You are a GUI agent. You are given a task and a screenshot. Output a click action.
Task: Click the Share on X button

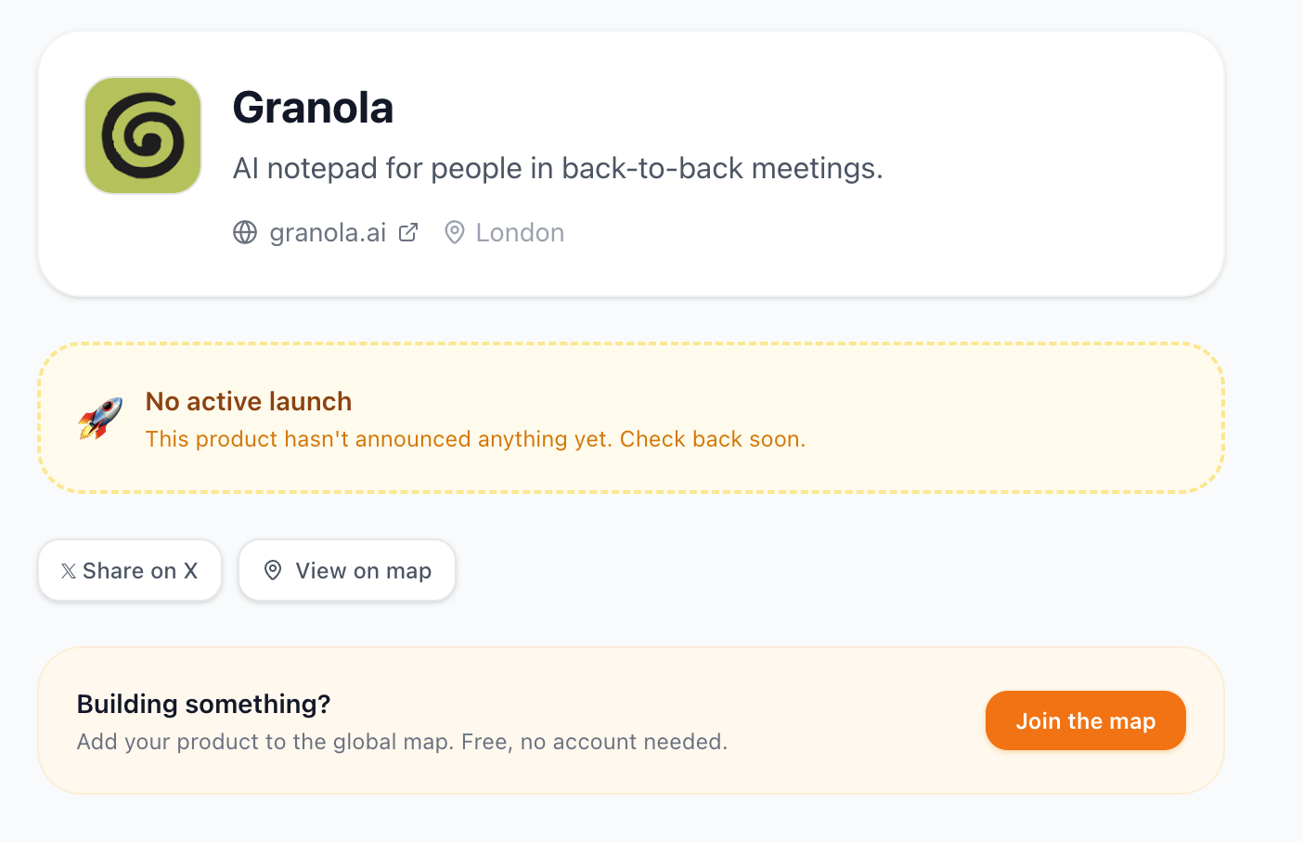[130, 570]
